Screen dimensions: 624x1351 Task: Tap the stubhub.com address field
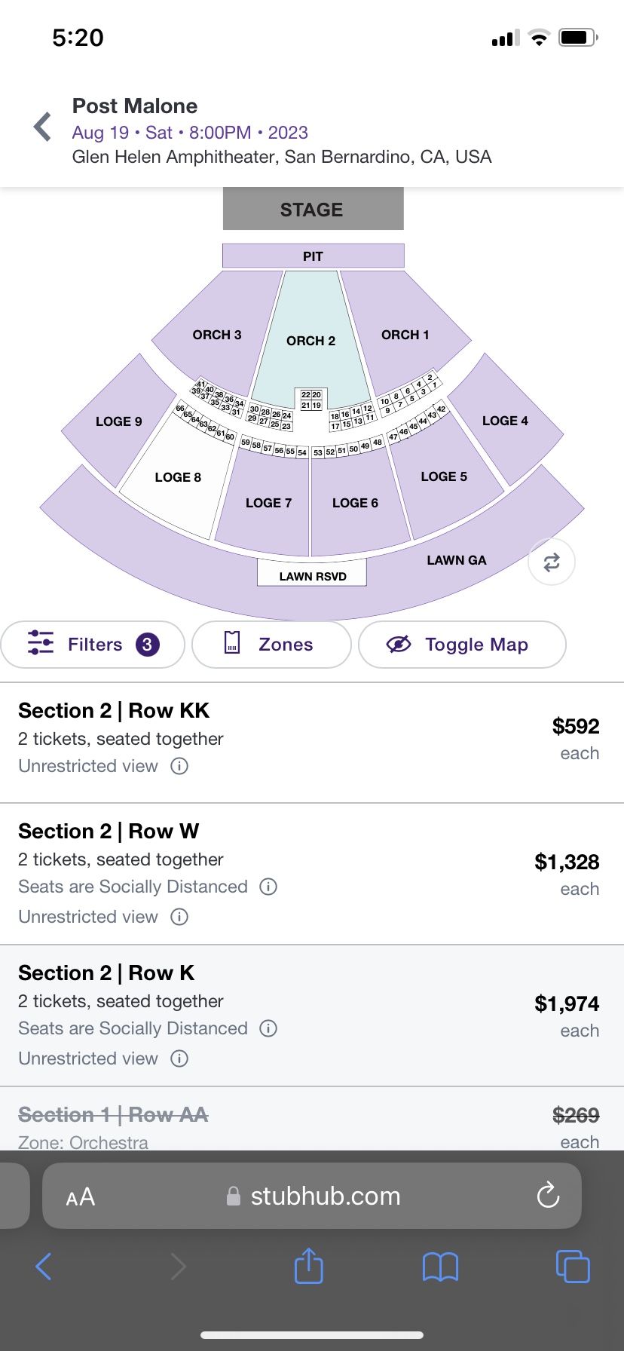point(324,1196)
